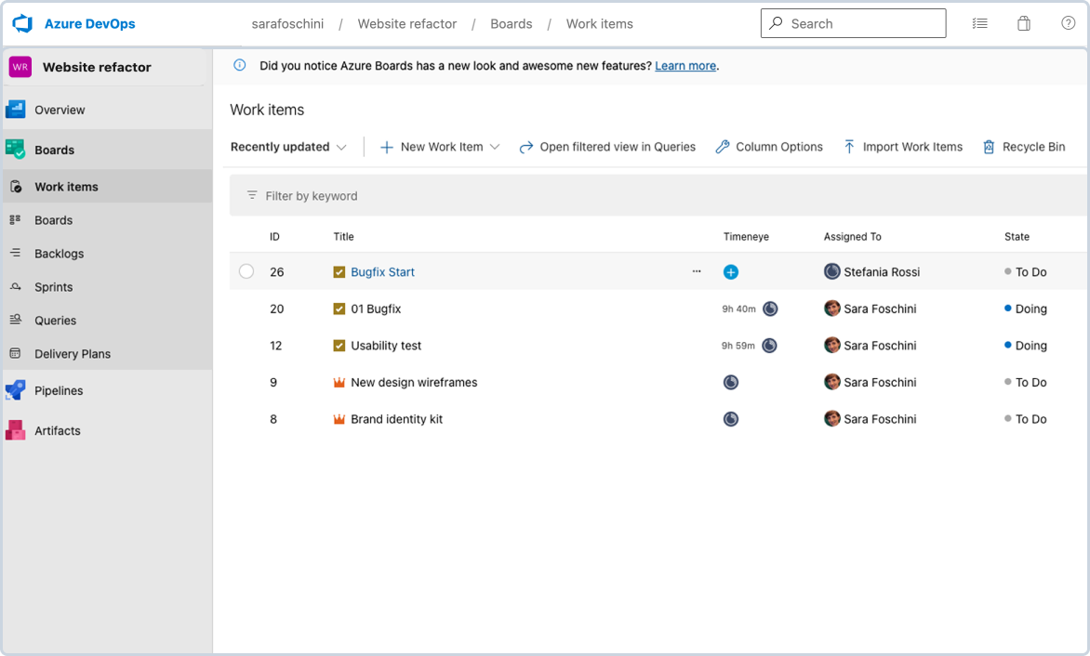Click Timeneye timer icon for 01 Bugfix
The width and height of the screenshot is (1090, 656).
point(770,308)
